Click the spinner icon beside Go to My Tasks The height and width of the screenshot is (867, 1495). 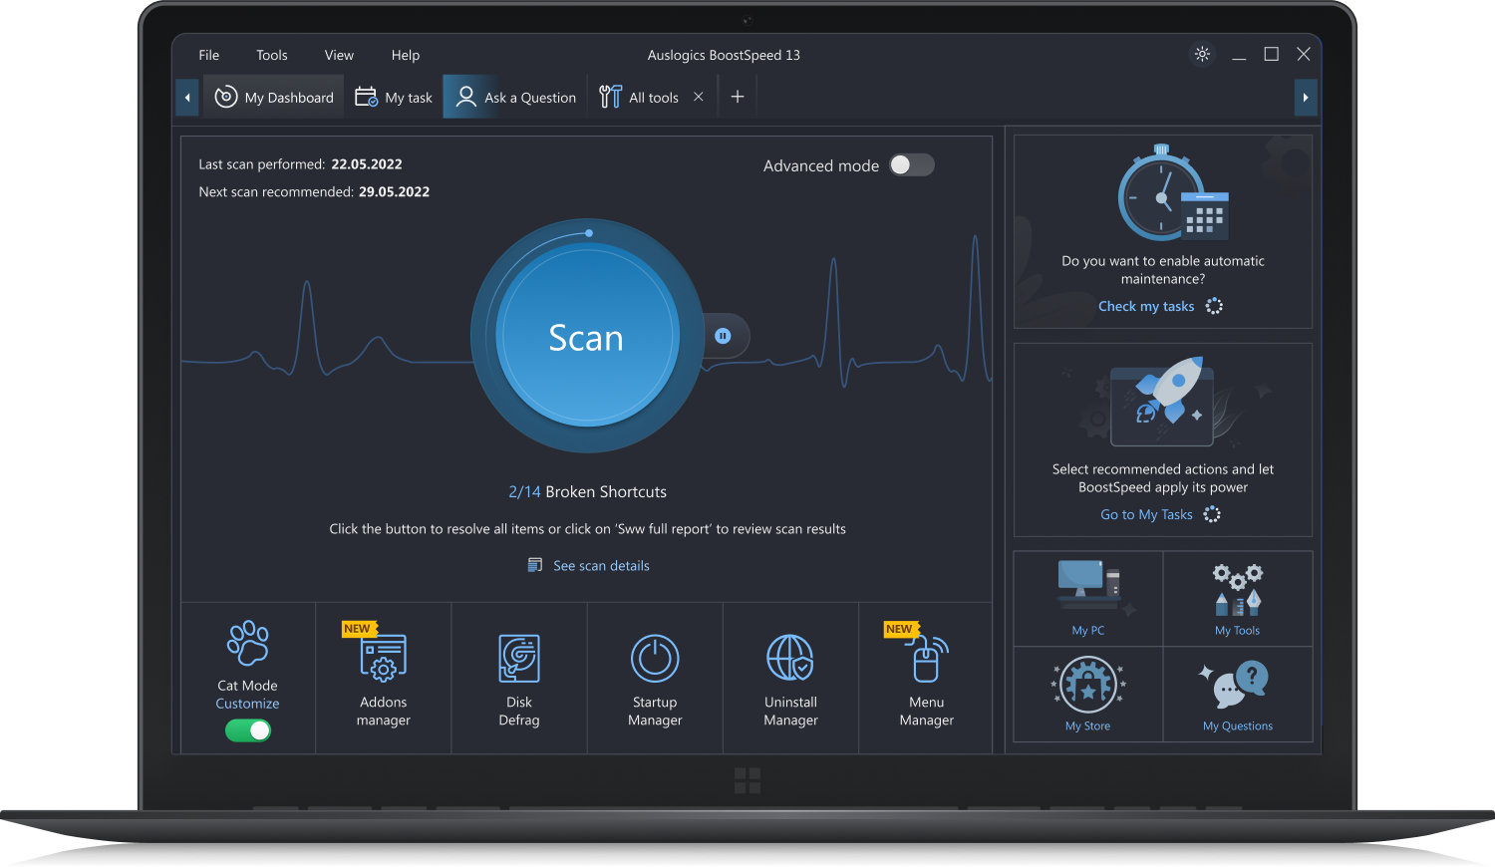(1212, 514)
